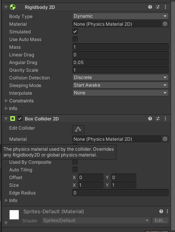Open Box Collider 2D preset settings icon

click(158, 118)
